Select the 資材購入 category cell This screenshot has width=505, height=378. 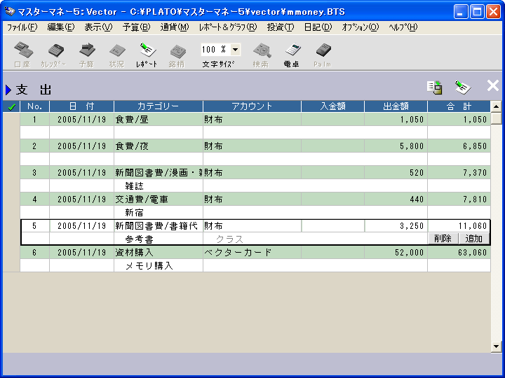click(158, 252)
